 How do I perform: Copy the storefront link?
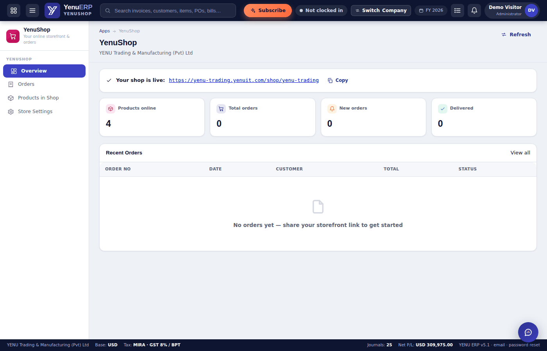tap(338, 80)
